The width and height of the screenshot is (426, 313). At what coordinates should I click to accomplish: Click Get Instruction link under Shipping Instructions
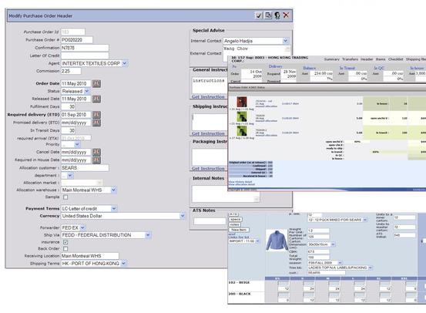pyautogui.click(x=208, y=133)
